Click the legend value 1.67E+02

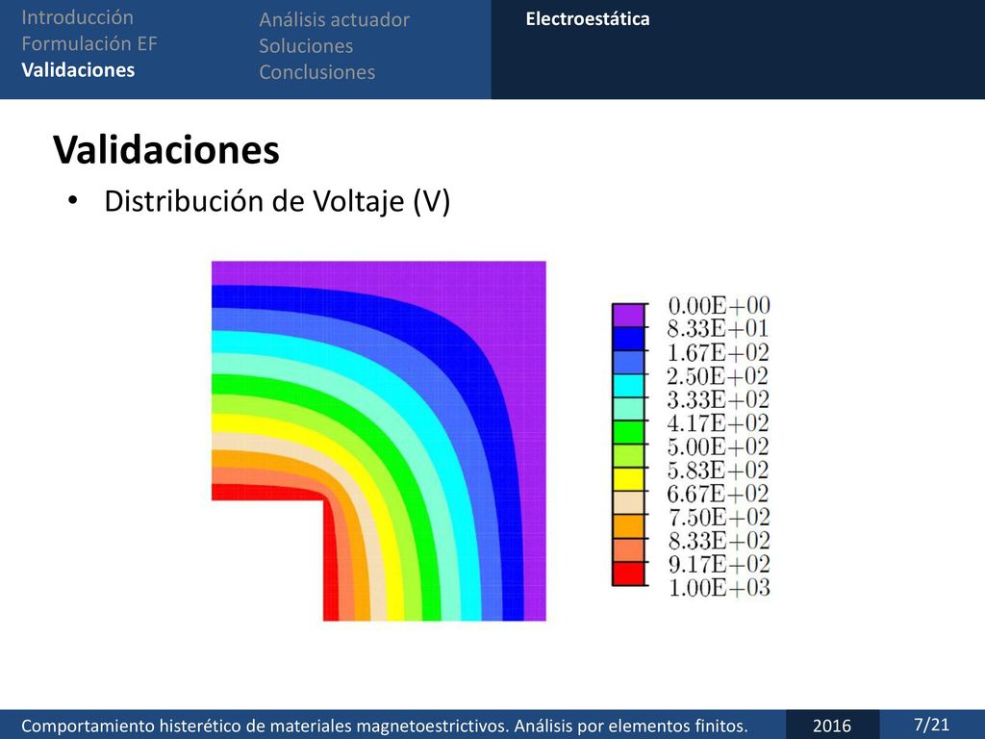pos(719,352)
